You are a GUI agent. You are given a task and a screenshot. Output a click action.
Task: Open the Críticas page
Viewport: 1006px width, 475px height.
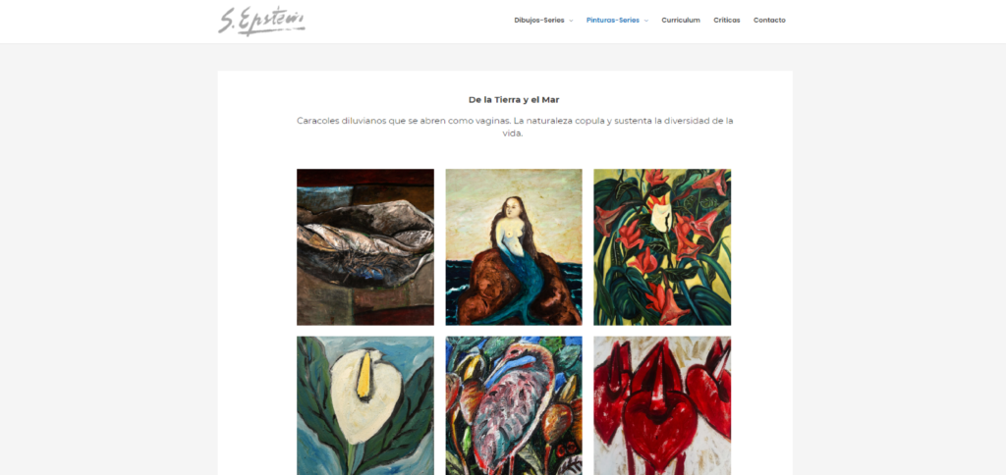pos(727,20)
